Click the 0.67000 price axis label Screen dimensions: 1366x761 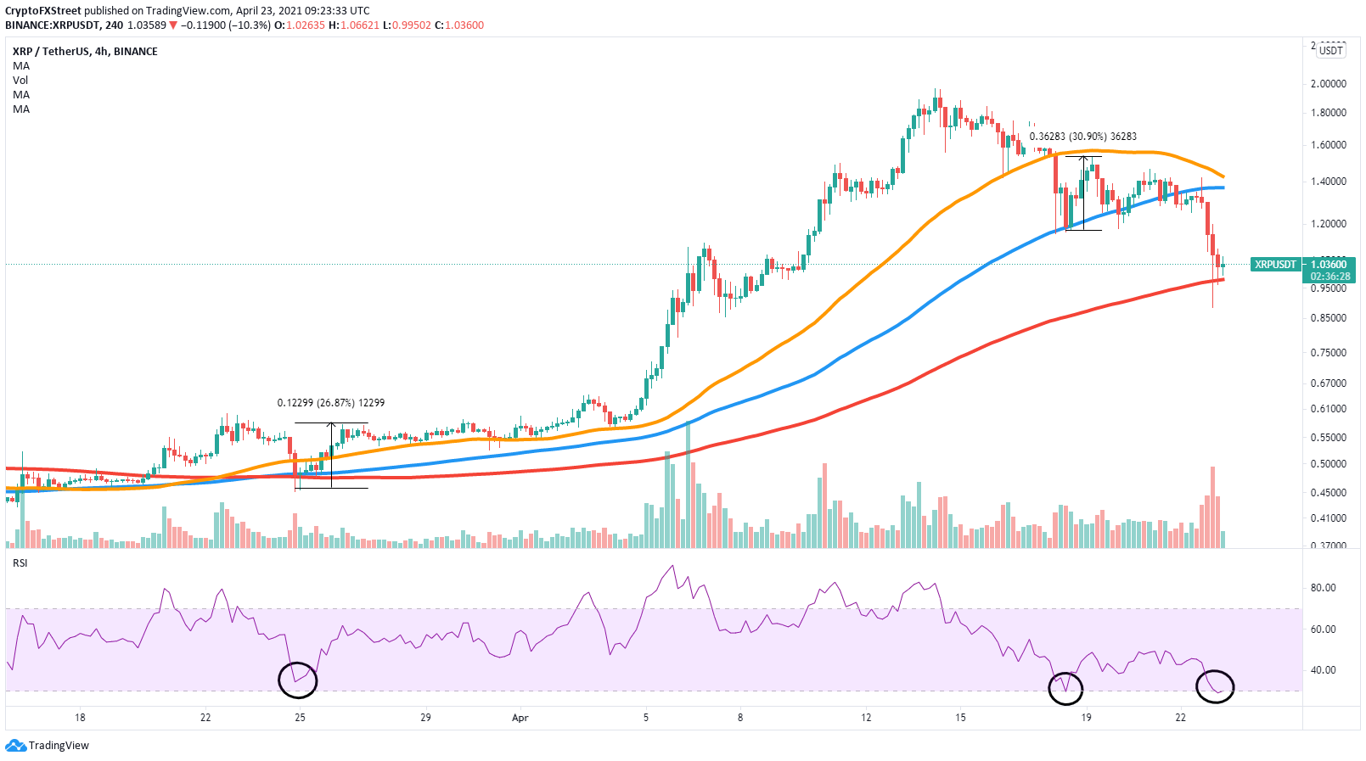[1329, 383]
